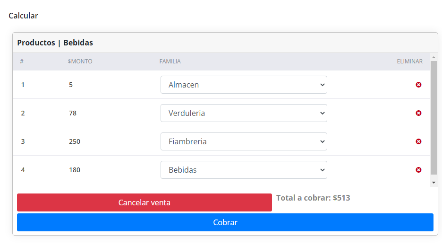Expand the Verduleria family dropdown
The width and height of the screenshot is (442, 246).
coord(244,113)
